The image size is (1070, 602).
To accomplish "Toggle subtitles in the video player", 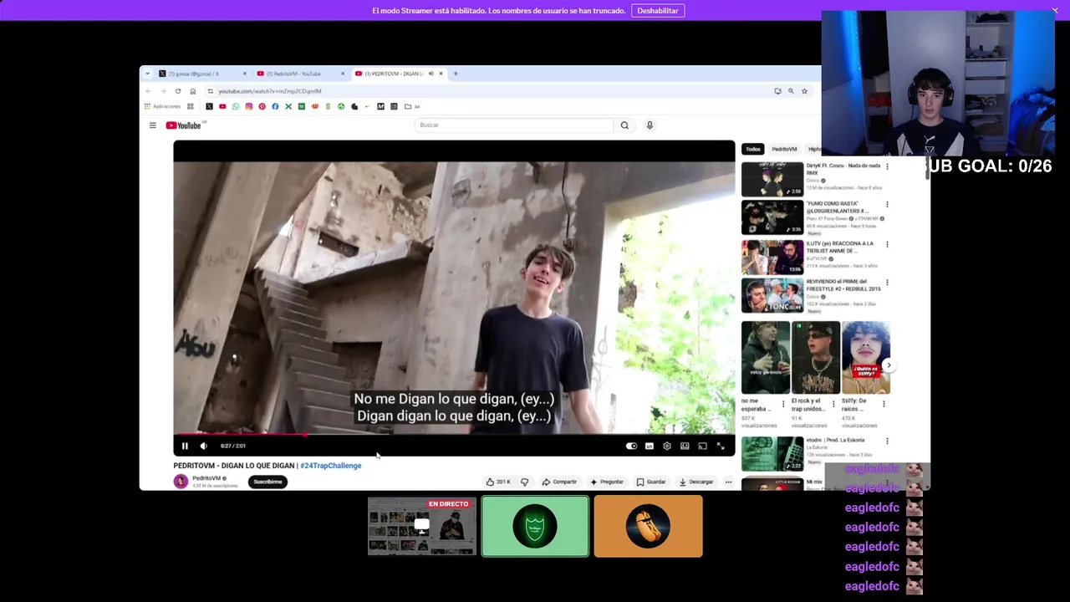I will coord(649,446).
